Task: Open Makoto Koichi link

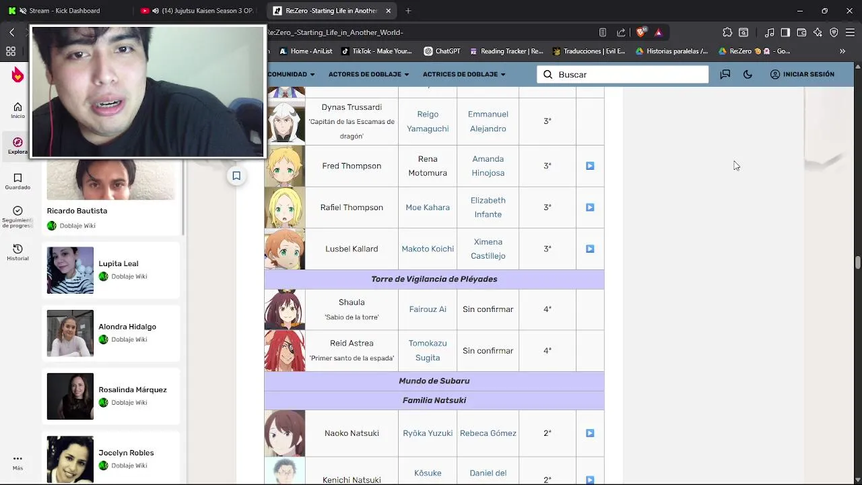Action: click(428, 249)
